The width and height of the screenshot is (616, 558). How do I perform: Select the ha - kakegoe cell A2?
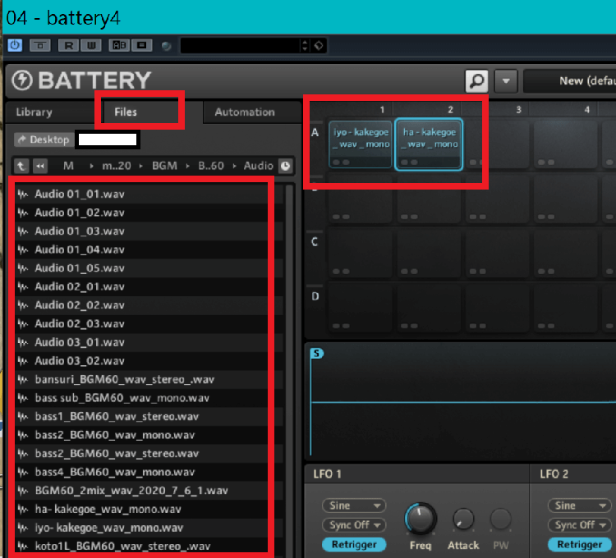pyautogui.click(x=429, y=144)
